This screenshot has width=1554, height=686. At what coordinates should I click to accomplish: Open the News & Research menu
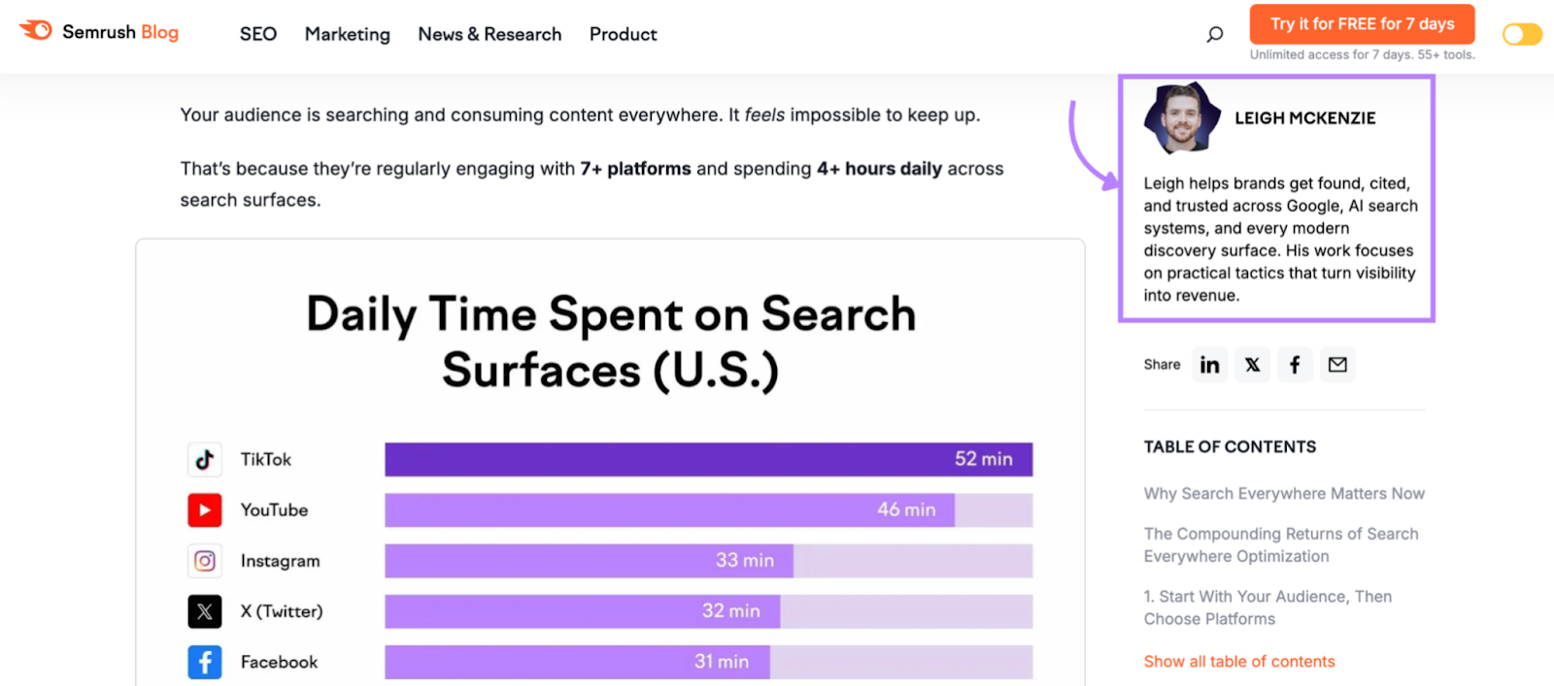pyautogui.click(x=490, y=34)
